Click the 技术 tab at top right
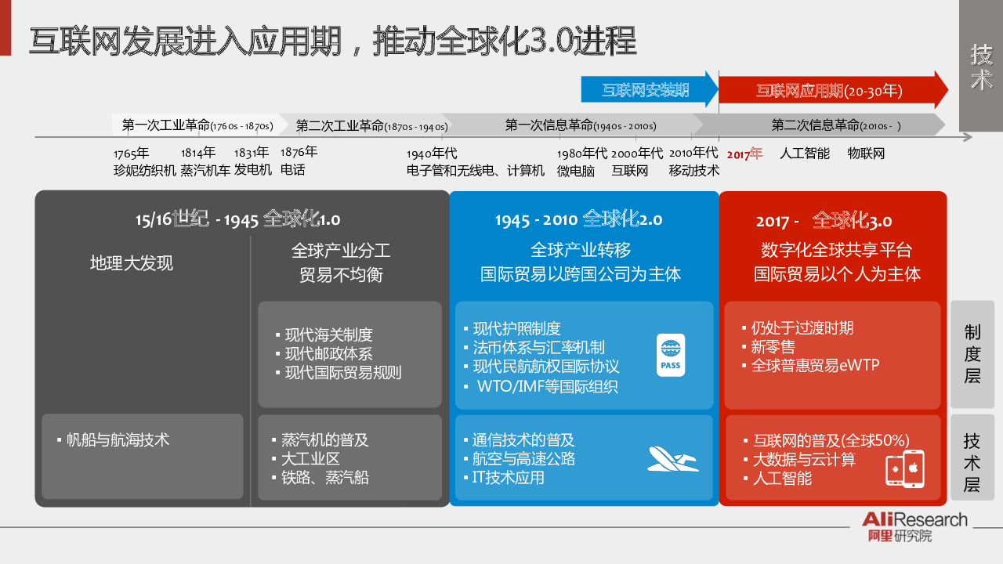This screenshot has height=564, width=1003. pos(981,66)
